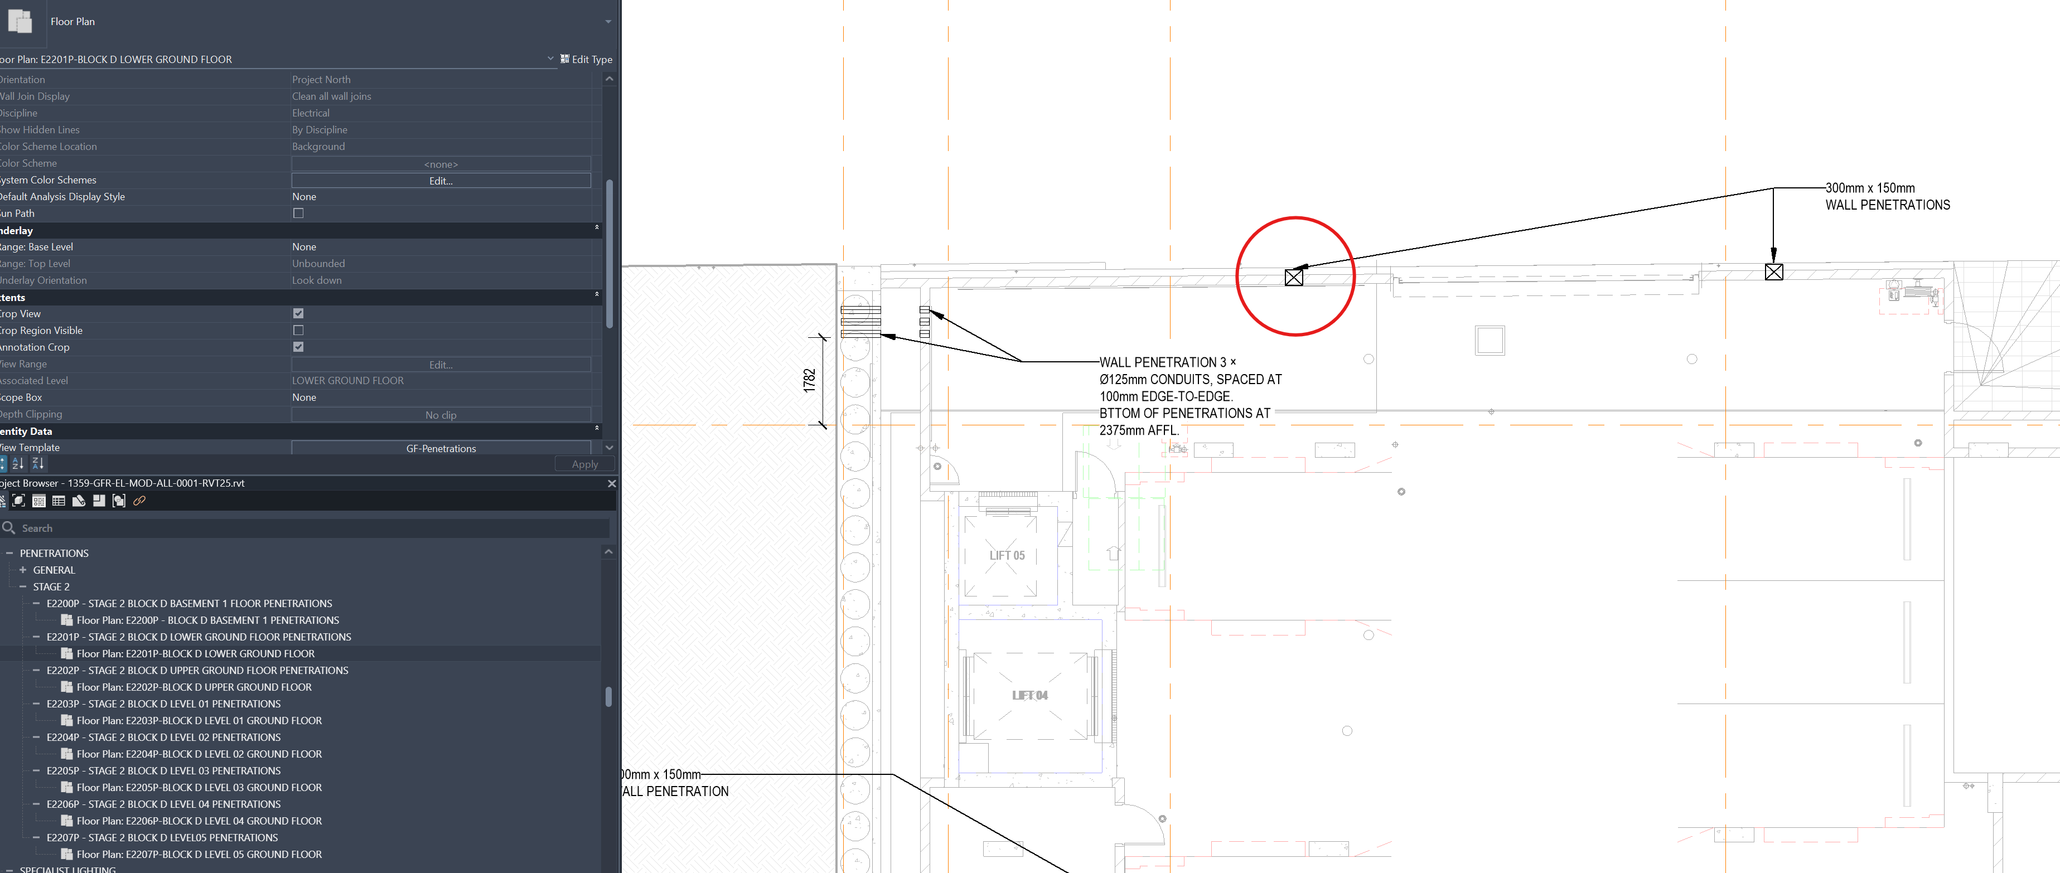Click the Apply button in Properties
Viewport: 2060px width, 873px height.
584,464
